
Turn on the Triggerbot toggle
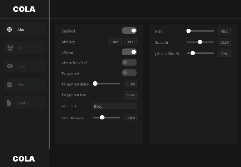(x=129, y=73)
